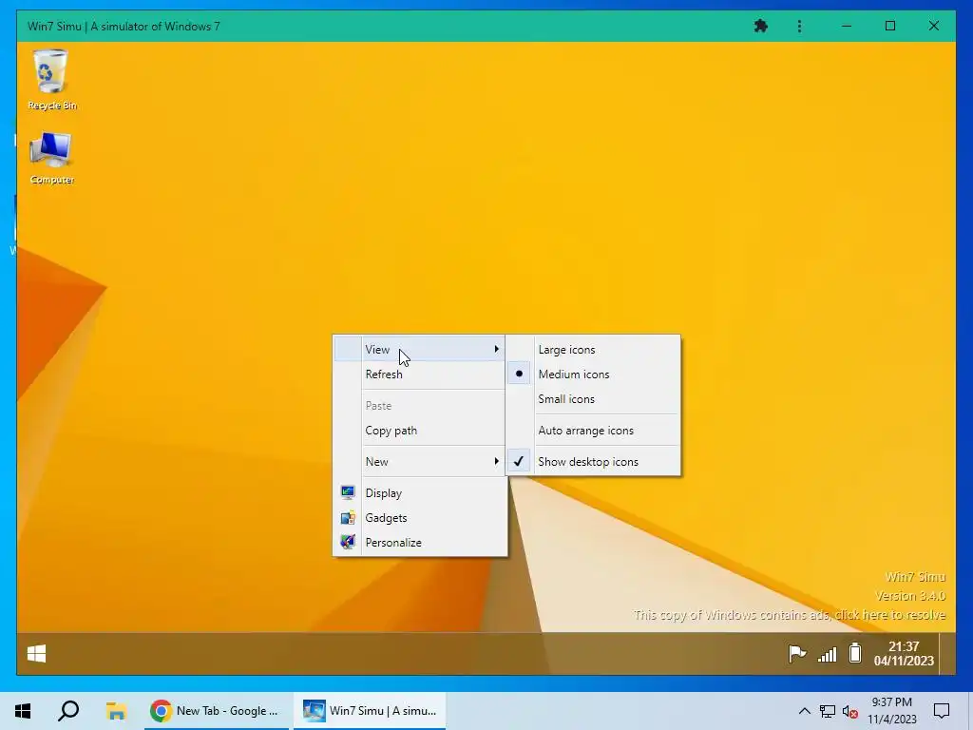
Task: Click the muted speaker tray icon
Action: tap(850, 711)
